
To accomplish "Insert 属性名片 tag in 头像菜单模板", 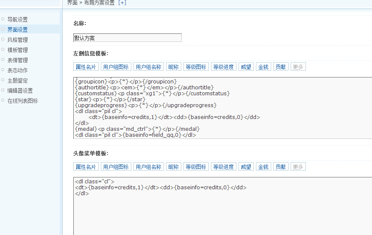I will click(86, 167).
